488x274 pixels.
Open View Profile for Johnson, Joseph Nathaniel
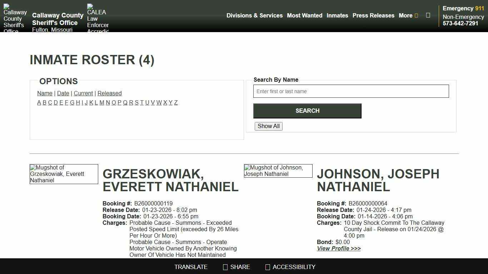click(338, 248)
